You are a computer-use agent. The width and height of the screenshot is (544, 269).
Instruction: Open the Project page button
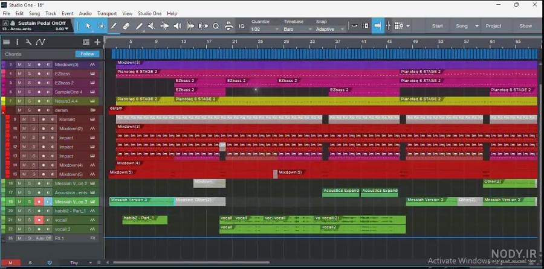click(493, 26)
